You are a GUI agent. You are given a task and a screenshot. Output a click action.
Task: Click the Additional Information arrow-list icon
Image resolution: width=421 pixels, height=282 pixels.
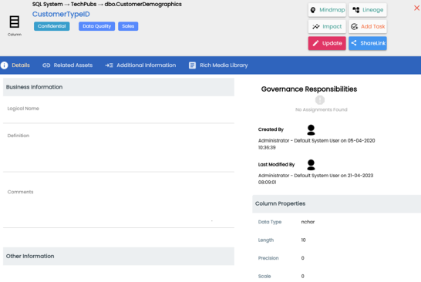click(109, 65)
